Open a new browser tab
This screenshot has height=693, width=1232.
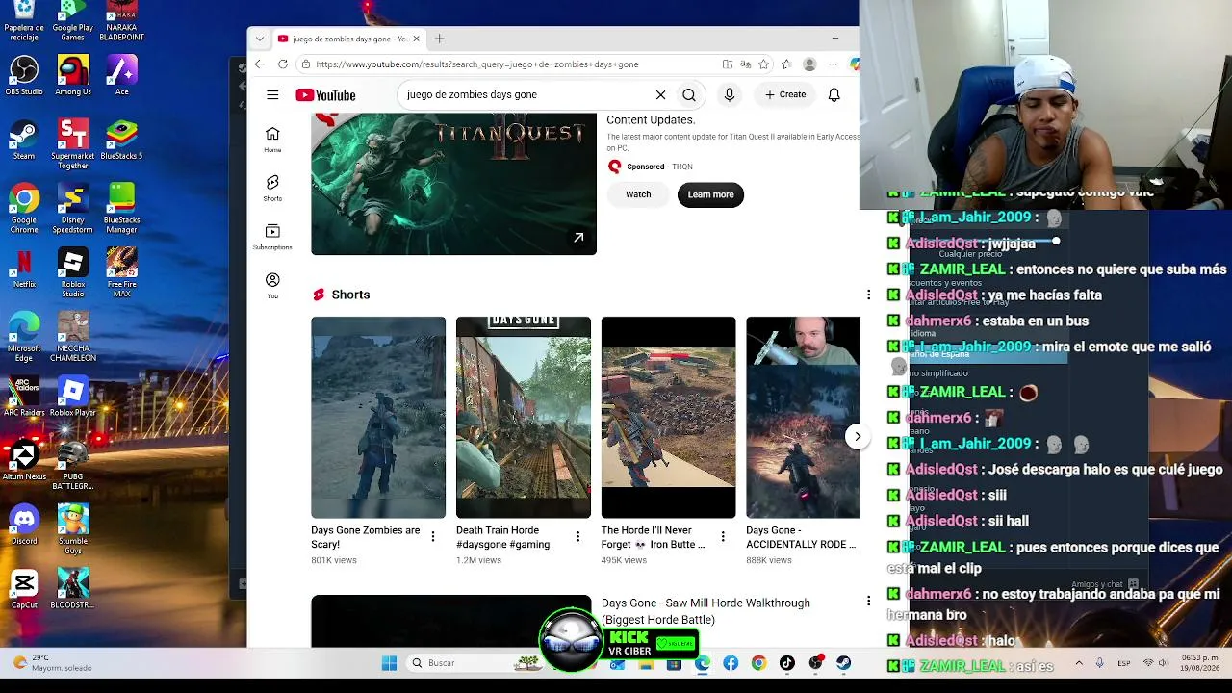(x=439, y=38)
